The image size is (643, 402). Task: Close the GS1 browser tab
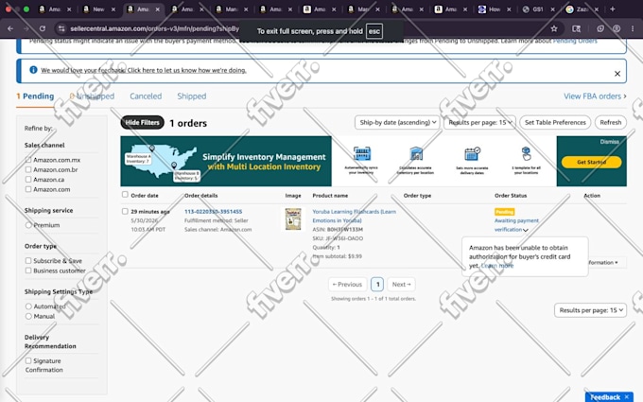(552, 9)
